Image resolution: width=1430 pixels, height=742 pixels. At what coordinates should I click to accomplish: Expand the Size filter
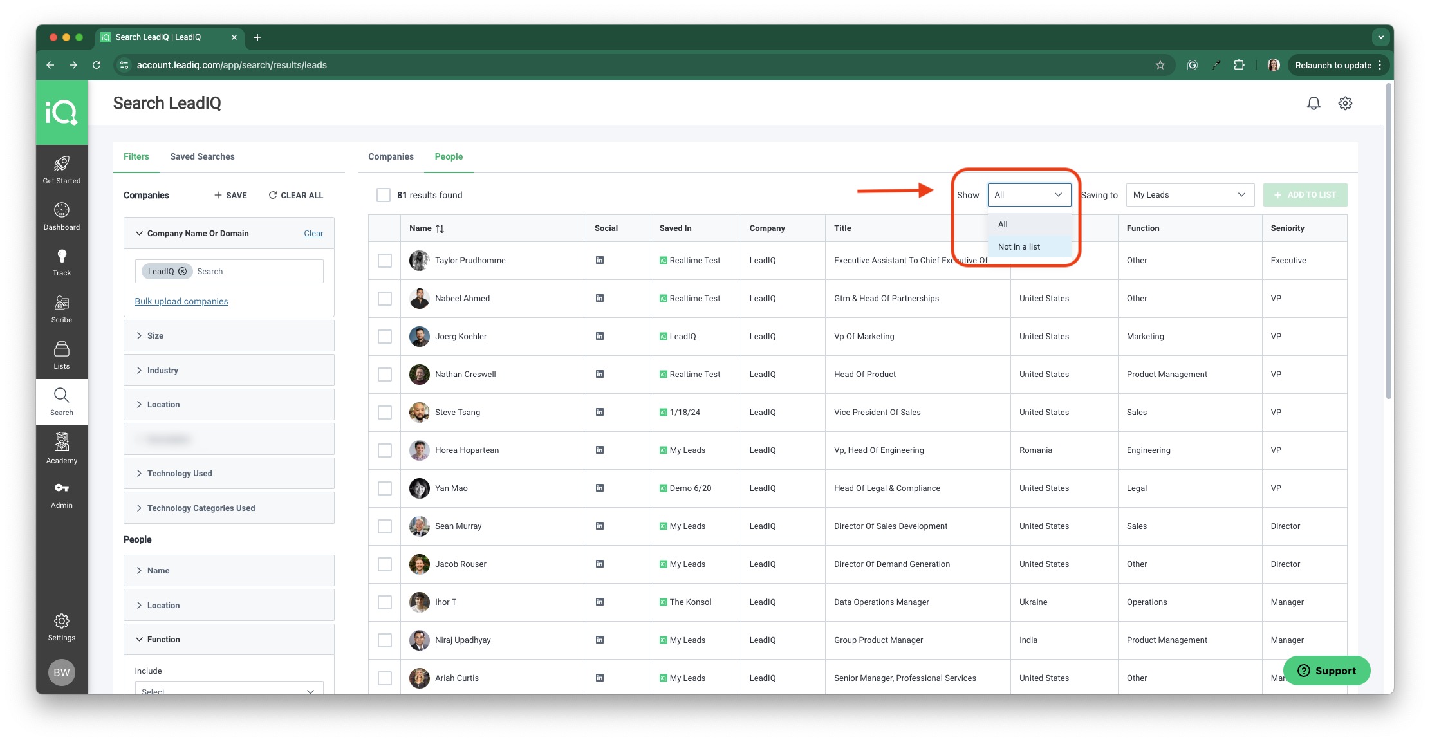(229, 336)
